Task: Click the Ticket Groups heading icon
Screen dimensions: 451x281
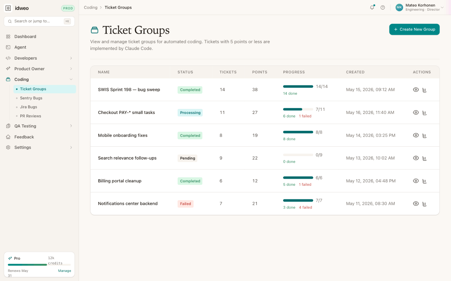Action: (x=95, y=30)
